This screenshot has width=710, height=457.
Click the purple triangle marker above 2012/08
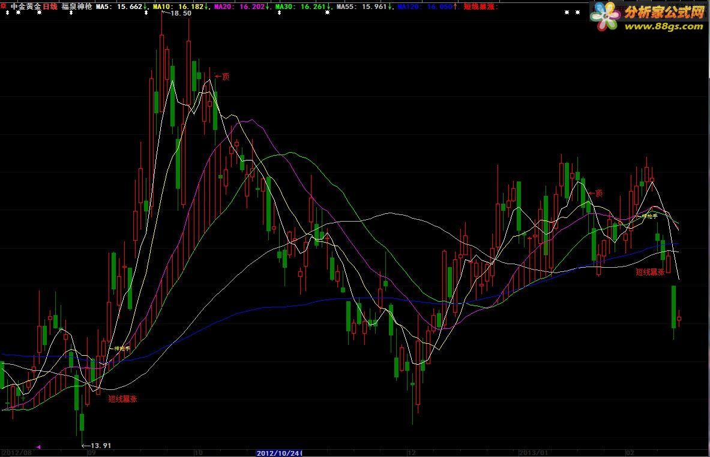(38, 447)
